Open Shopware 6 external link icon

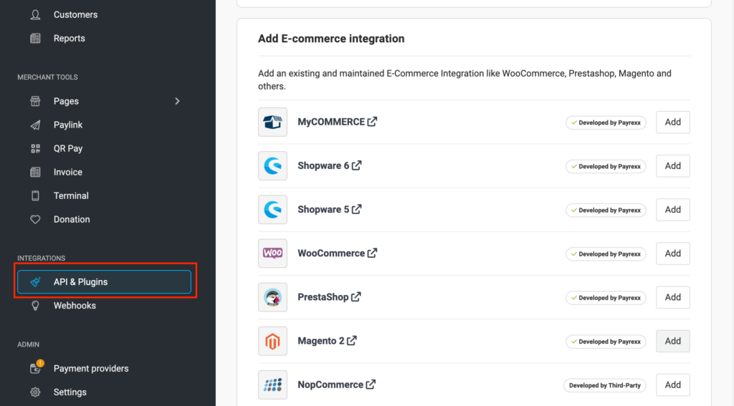(357, 165)
